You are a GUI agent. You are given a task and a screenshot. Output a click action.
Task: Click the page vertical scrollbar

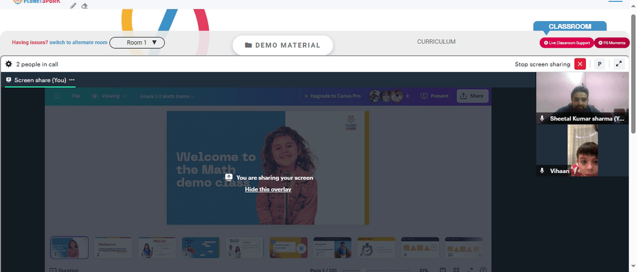click(633, 73)
